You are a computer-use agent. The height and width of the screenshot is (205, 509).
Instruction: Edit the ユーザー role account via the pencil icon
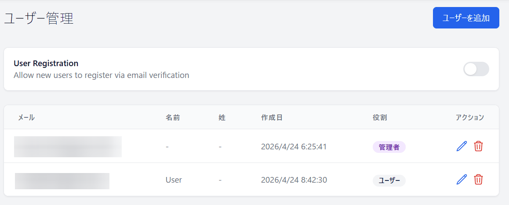click(x=462, y=179)
